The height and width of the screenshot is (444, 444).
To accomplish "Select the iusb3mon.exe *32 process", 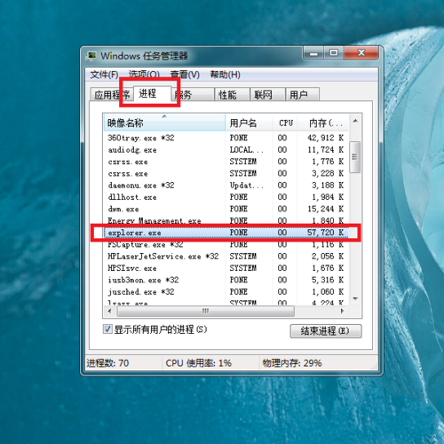I will [x=226, y=280].
